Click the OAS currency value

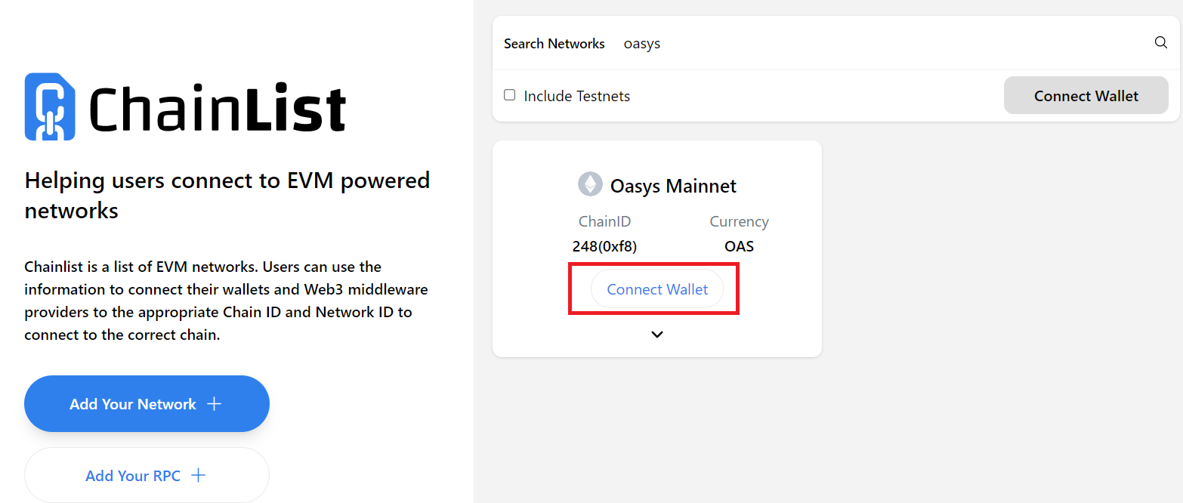(739, 246)
